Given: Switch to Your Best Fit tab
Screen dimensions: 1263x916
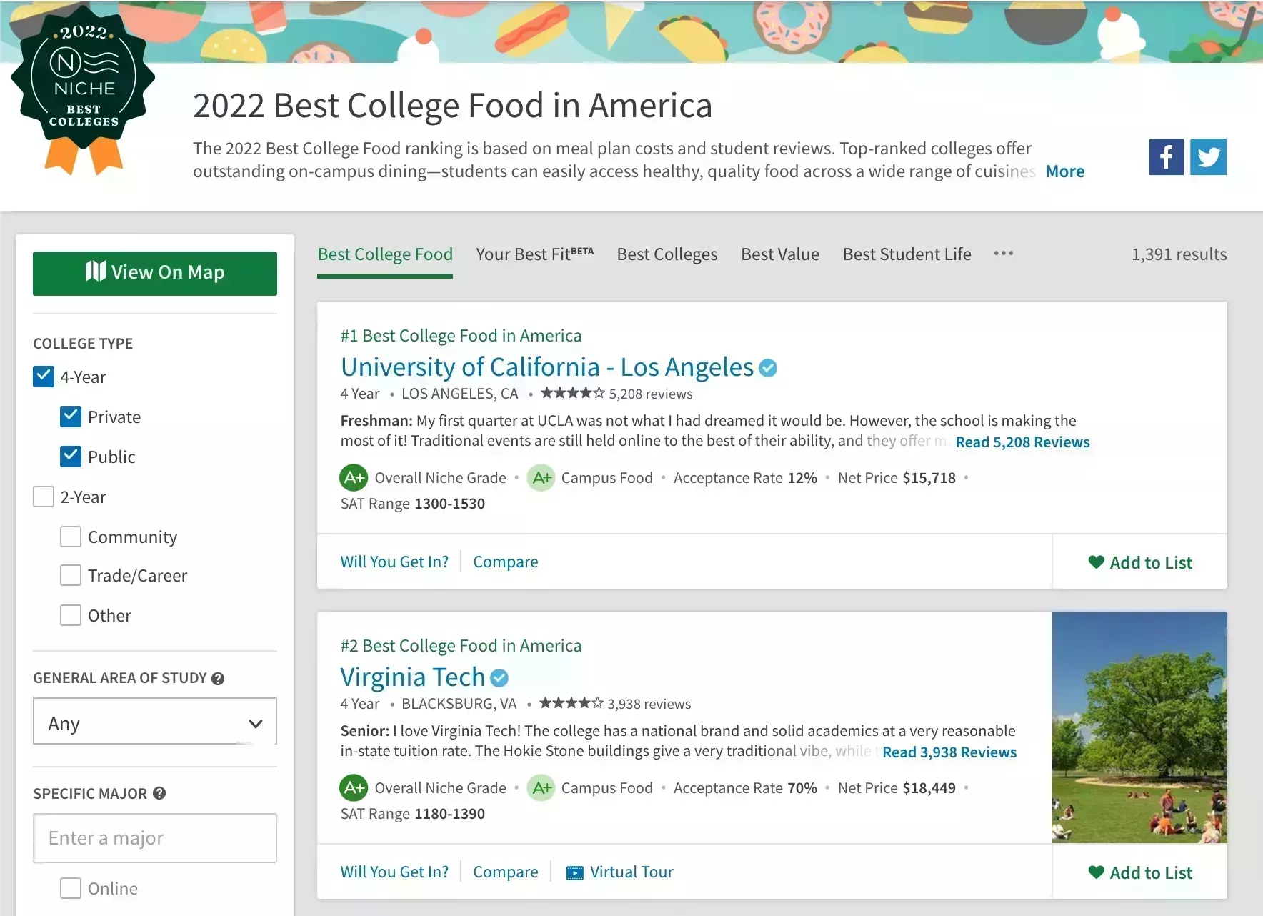Looking at the screenshot, I should tap(534, 254).
